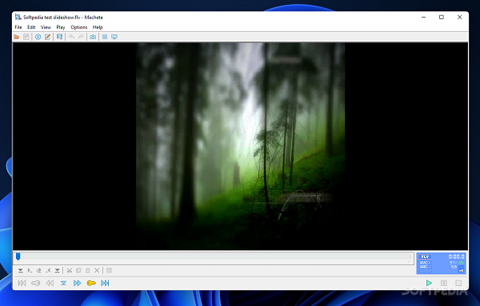
Task: Close the Machete window
Action: click(x=459, y=18)
